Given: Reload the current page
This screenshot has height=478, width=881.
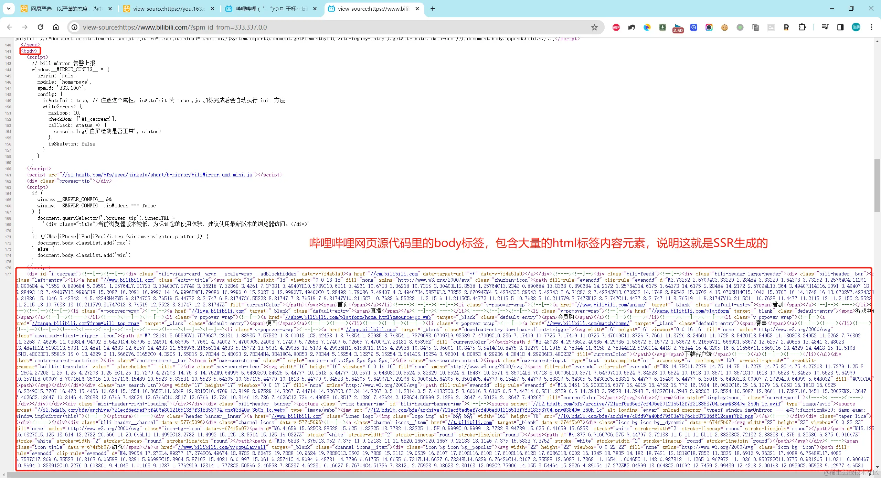Looking at the screenshot, I should [40, 27].
